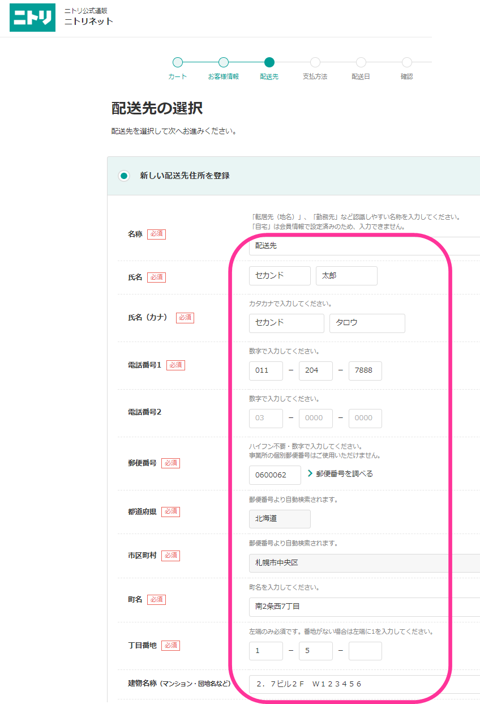
Task: Select the 新しい配送先住所を登録 radio button
Action: [124, 176]
